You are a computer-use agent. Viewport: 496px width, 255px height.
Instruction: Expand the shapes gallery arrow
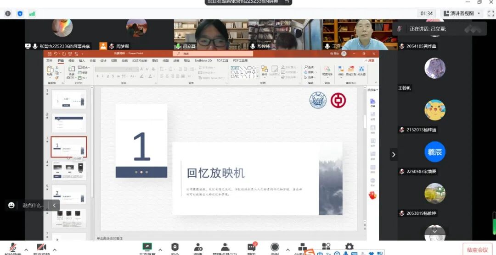(x=258, y=76)
